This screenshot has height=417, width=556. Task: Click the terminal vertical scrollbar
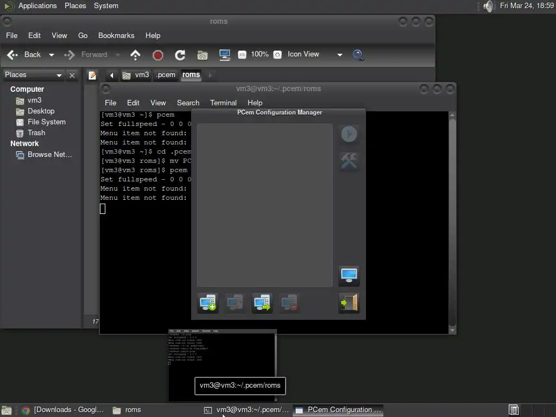click(452, 222)
